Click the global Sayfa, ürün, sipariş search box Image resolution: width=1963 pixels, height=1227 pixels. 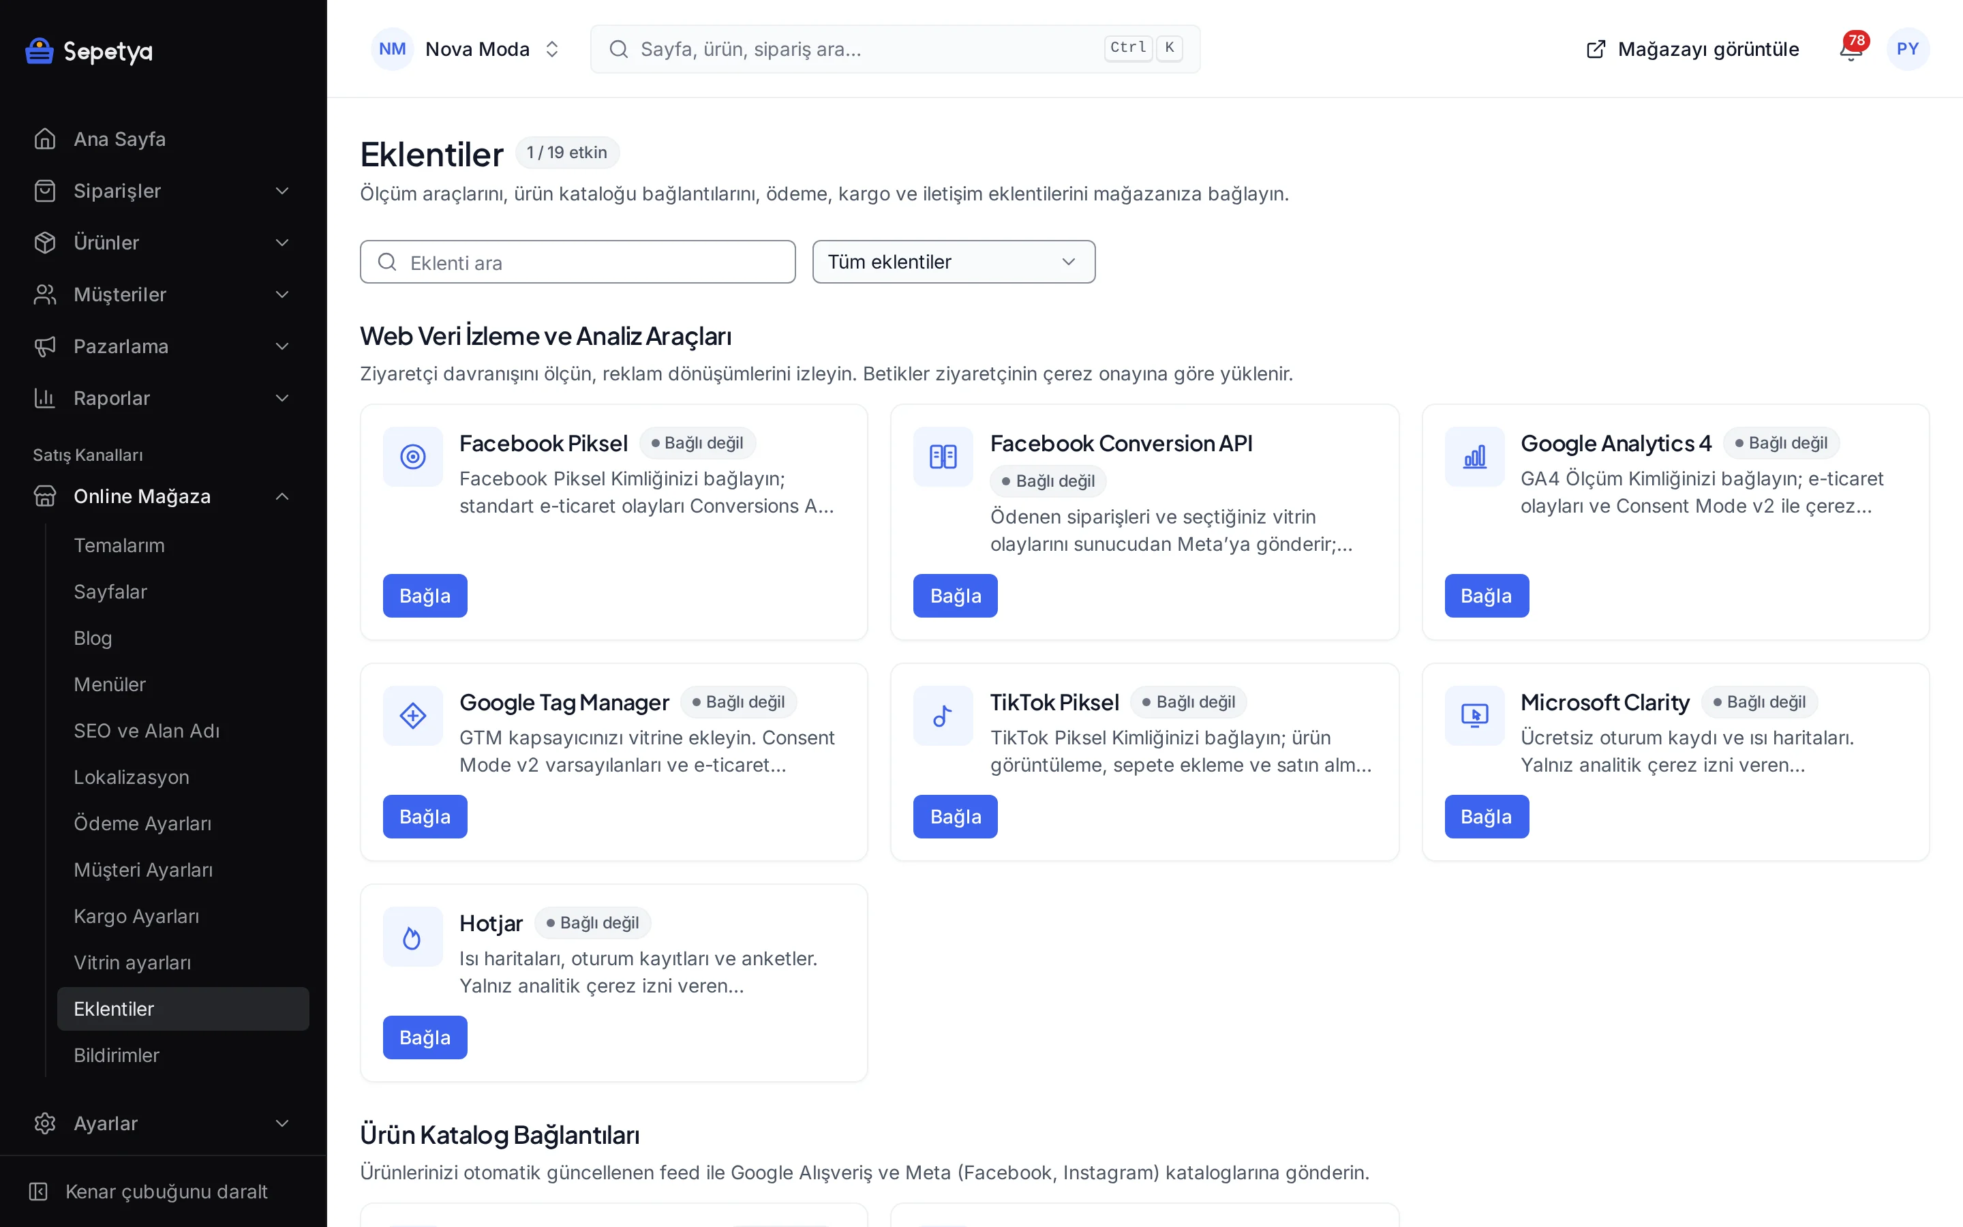(x=896, y=48)
